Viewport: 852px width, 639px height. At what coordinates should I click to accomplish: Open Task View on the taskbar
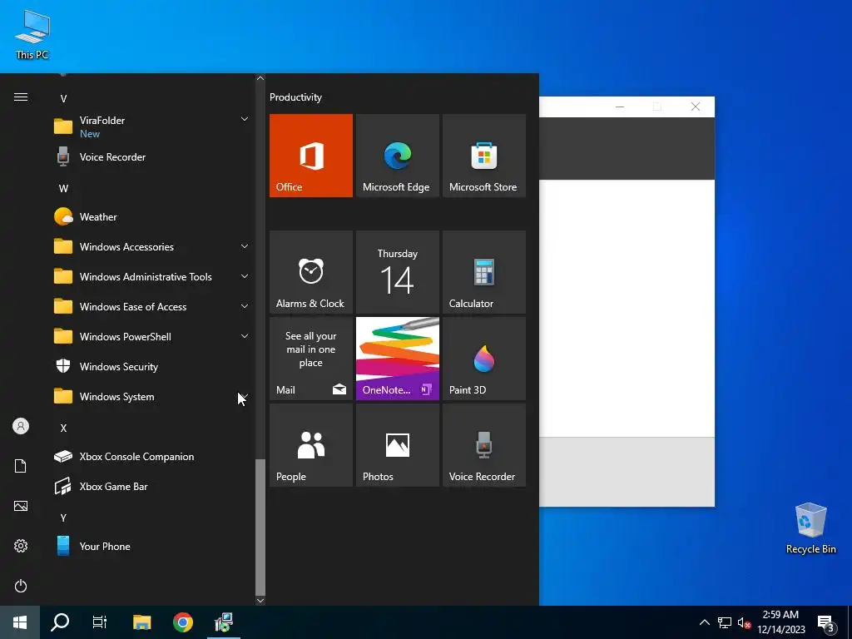[100, 622]
